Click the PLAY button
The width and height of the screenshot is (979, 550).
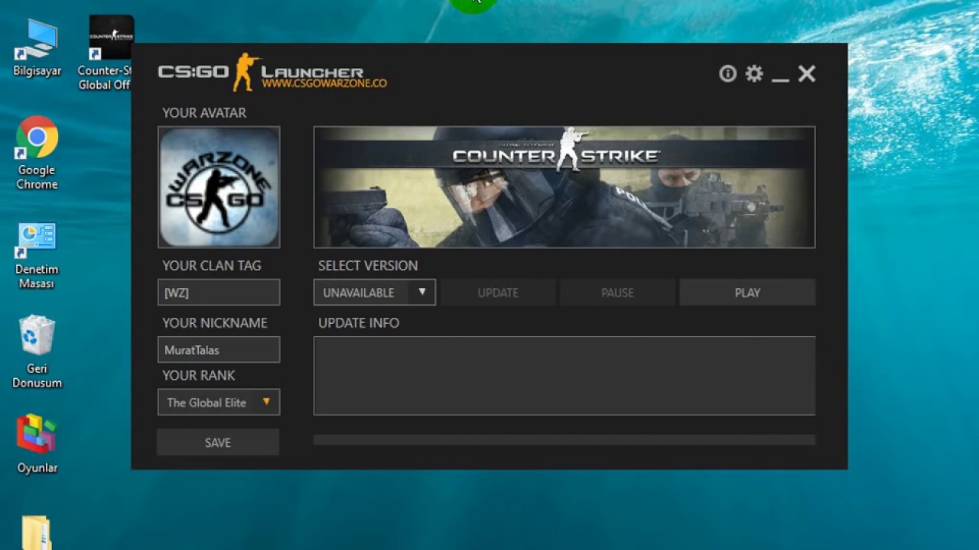click(x=747, y=293)
